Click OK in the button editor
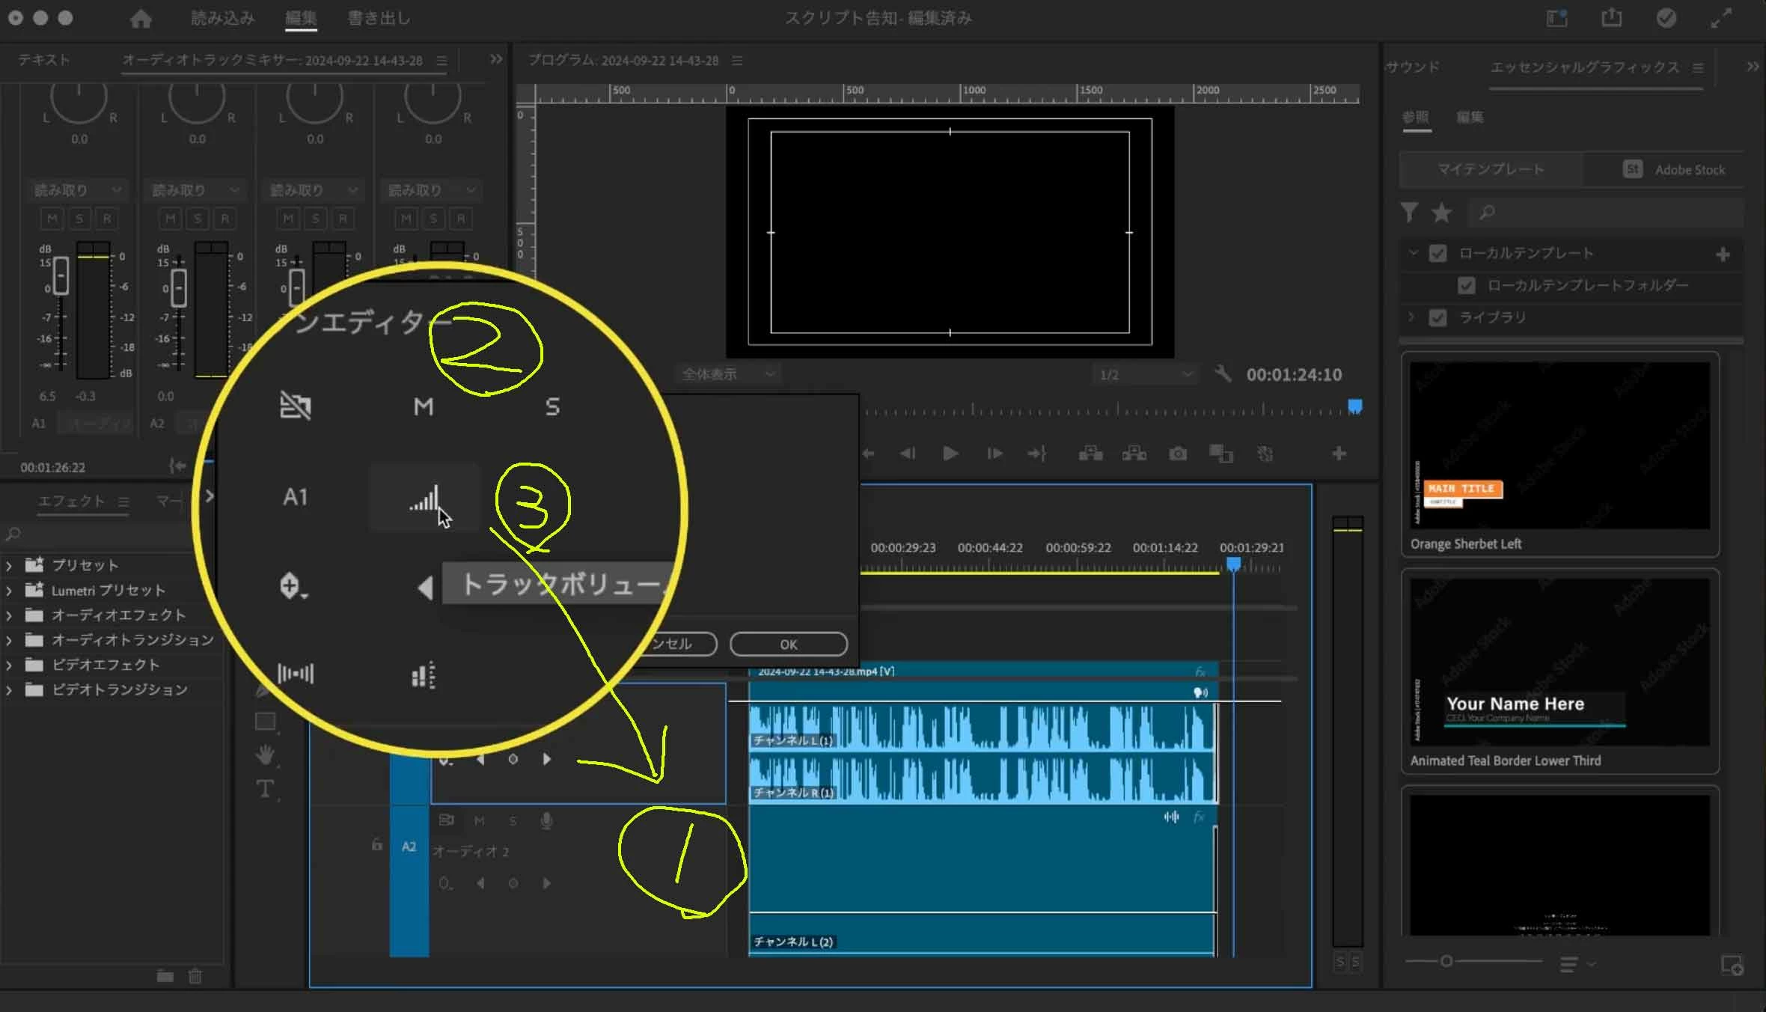This screenshot has height=1012, width=1766. [x=789, y=644]
